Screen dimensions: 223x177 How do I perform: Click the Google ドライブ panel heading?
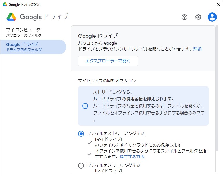(x=98, y=36)
